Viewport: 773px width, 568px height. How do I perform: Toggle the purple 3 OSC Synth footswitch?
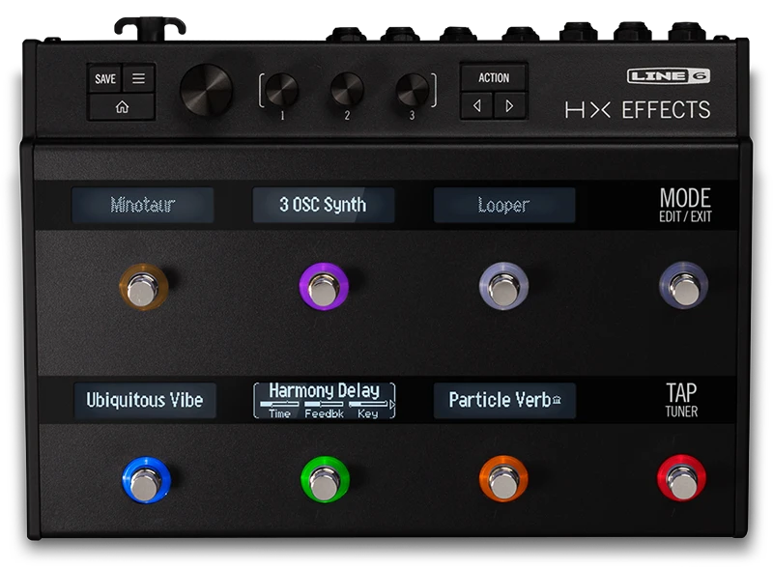tap(324, 286)
